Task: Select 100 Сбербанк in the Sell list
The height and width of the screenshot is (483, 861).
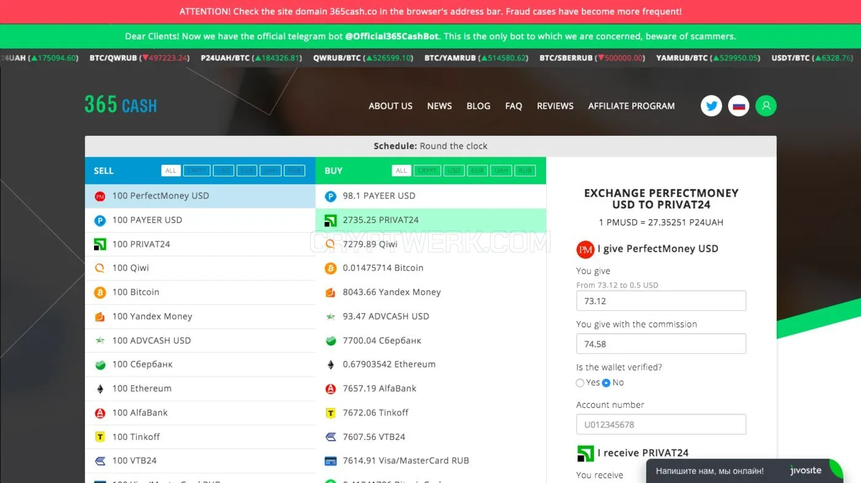Action: click(200, 364)
